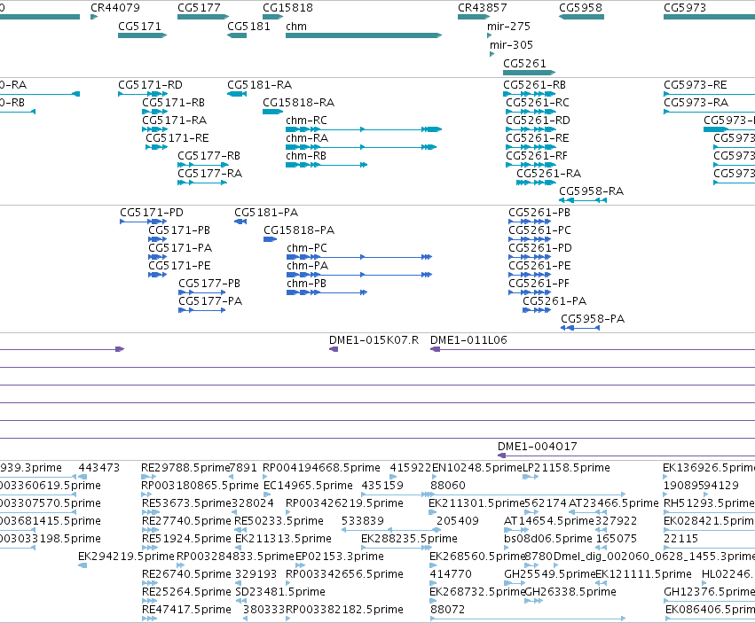The image size is (755, 623).
Task: Click protein CG15818-PA label
Action: [298, 230]
